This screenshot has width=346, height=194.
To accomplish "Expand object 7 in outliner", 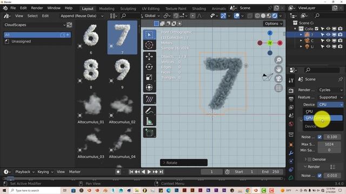I will click(301, 34).
